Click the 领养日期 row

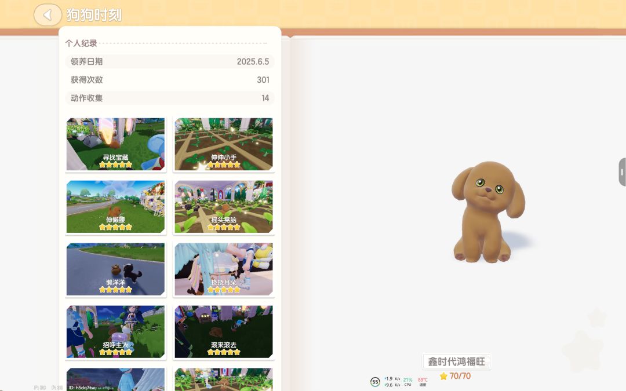(x=170, y=61)
